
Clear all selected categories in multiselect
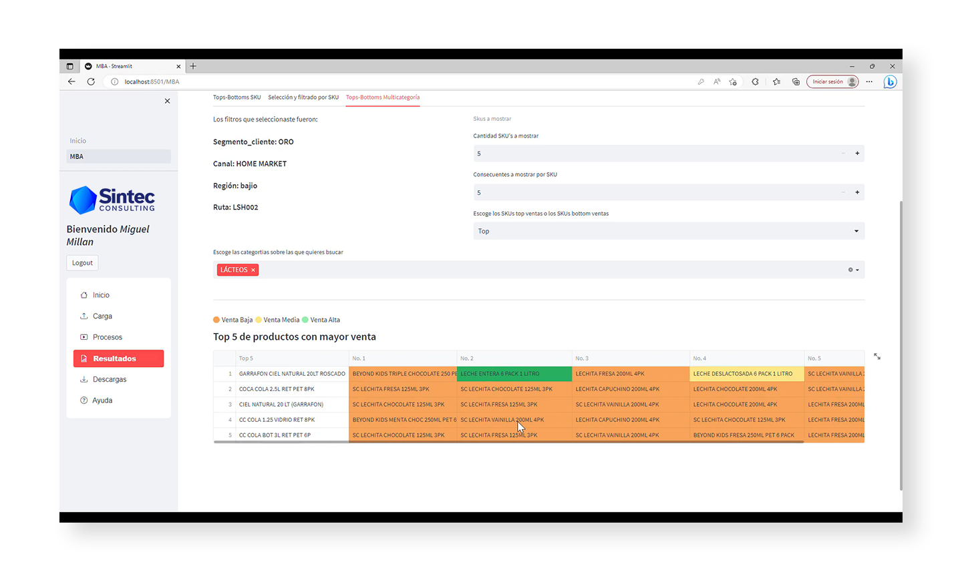(850, 270)
